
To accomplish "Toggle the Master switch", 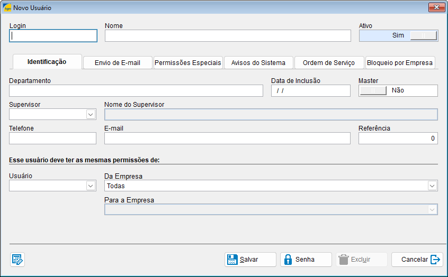I will (398, 90).
